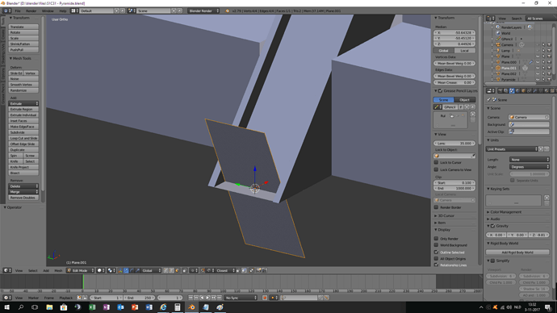Screen dimensions: 557x313
Task: Enable Lock Camera to View checkbox
Action: 436,169
